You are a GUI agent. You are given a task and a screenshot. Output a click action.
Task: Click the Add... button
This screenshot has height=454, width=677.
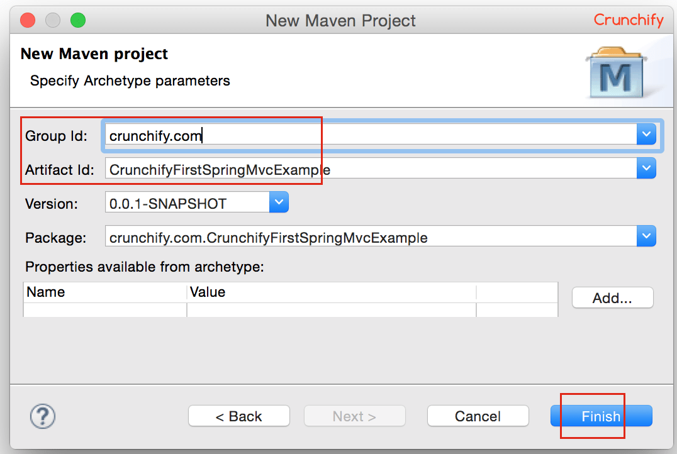pyautogui.click(x=612, y=297)
